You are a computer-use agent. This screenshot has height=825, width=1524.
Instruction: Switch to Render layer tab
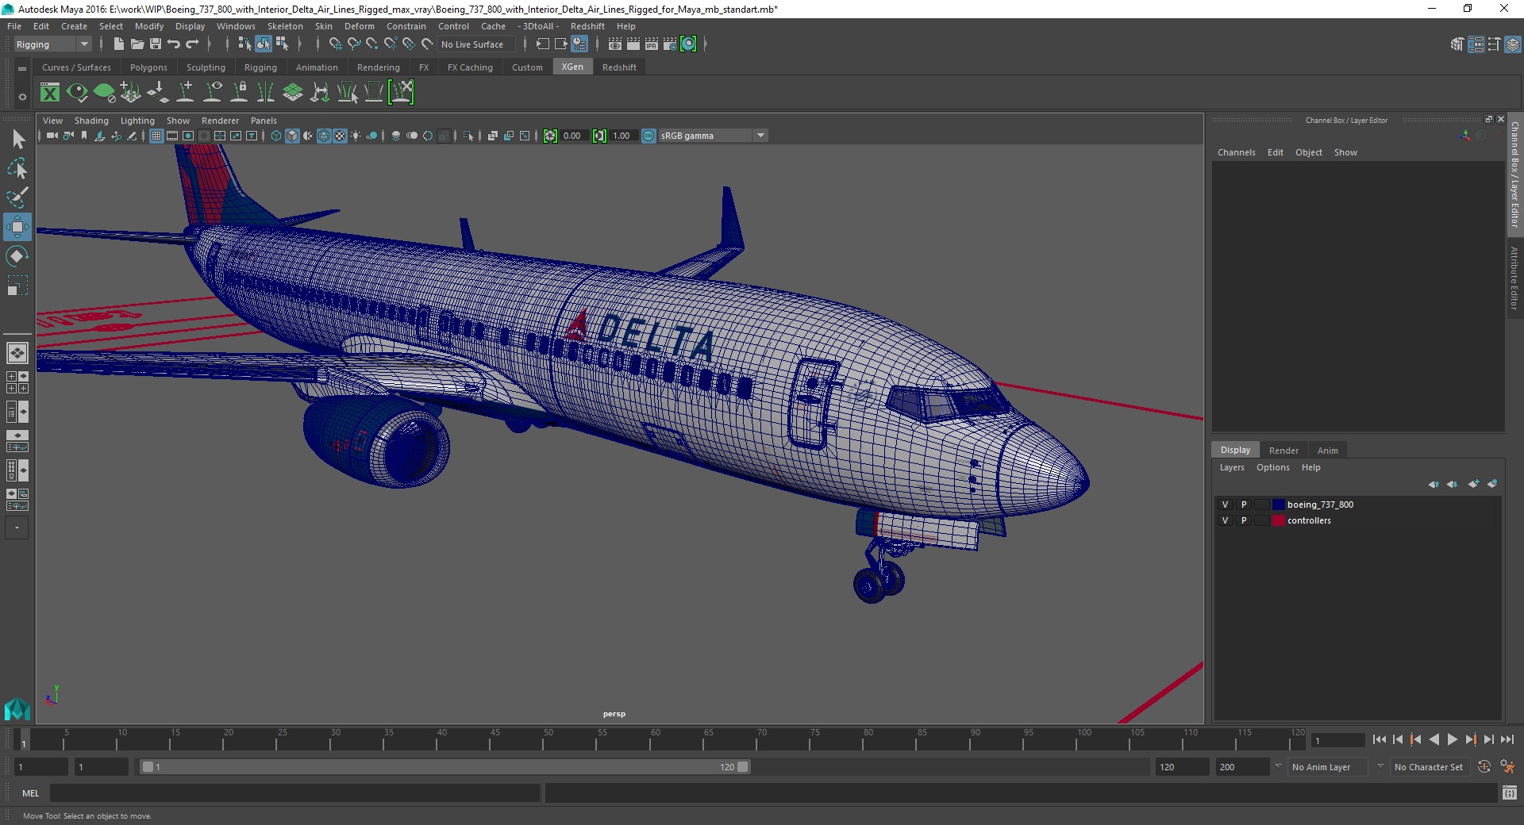(1283, 451)
